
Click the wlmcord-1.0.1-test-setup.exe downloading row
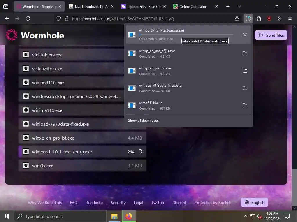[82, 152]
